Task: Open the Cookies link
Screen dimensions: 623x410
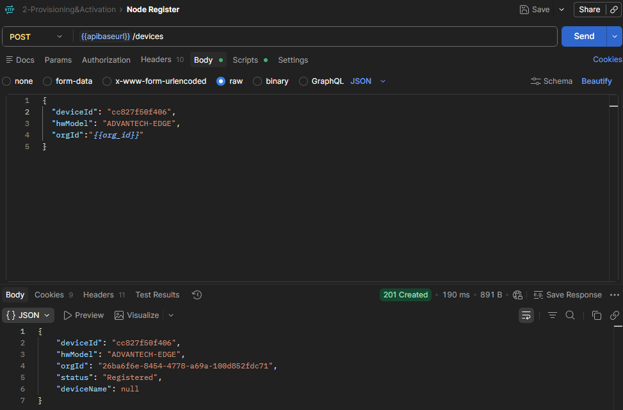Action: coord(608,59)
